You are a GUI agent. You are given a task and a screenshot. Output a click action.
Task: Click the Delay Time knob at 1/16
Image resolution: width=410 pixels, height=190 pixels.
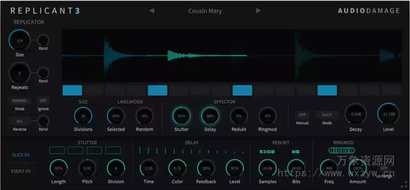coord(149,168)
